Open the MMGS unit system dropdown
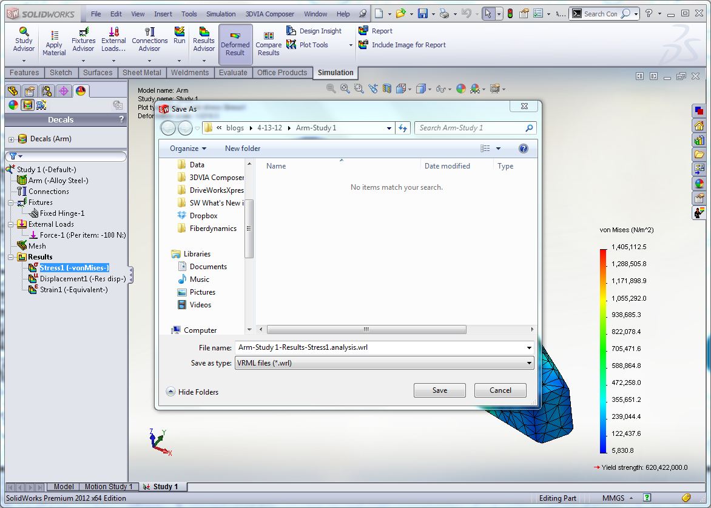 click(618, 498)
